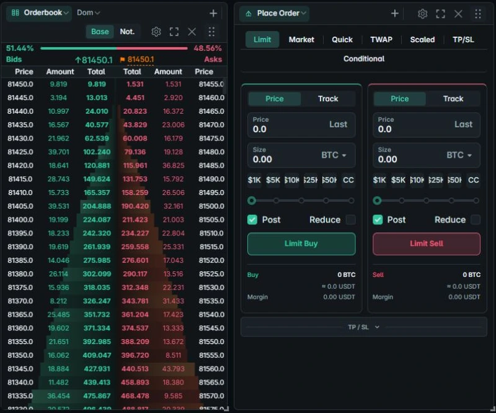The image size is (496, 413).
Task: Select Track mode in buy form
Action: [x=328, y=99]
